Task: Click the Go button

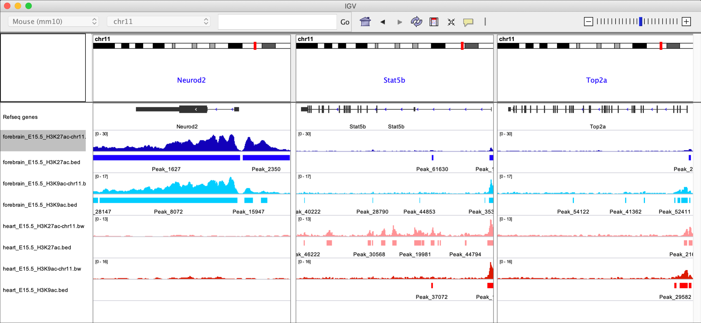Action: coord(345,22)
